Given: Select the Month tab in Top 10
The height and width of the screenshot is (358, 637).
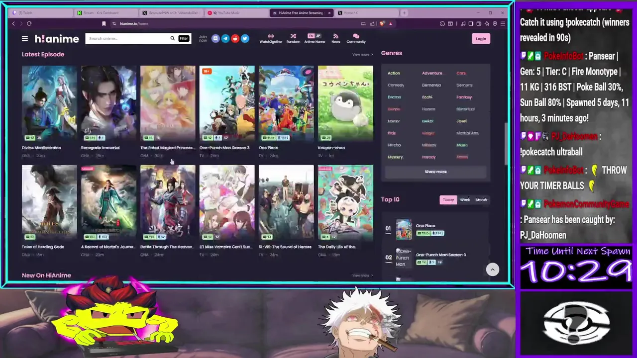Looking at the screenshot, I should (x=481, y=200).
